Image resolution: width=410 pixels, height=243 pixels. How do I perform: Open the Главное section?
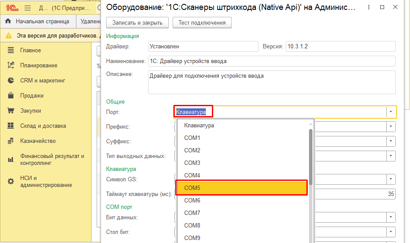click(30, 50)
